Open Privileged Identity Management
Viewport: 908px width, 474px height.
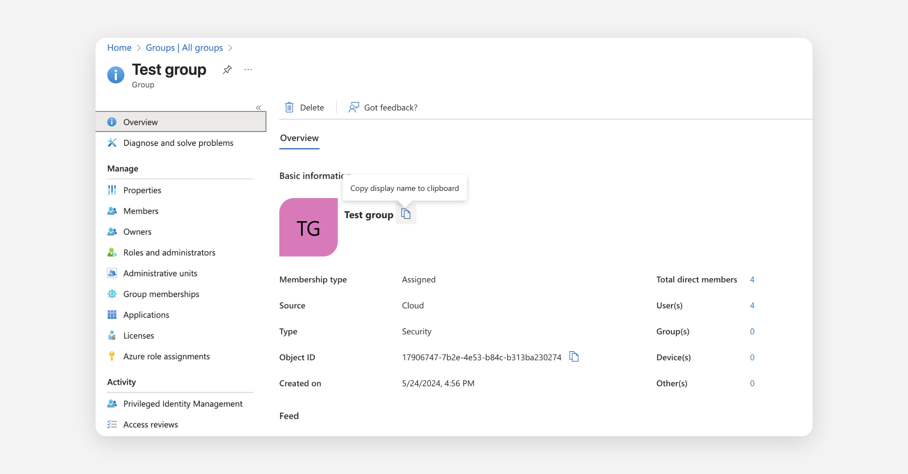pos(183,404)
